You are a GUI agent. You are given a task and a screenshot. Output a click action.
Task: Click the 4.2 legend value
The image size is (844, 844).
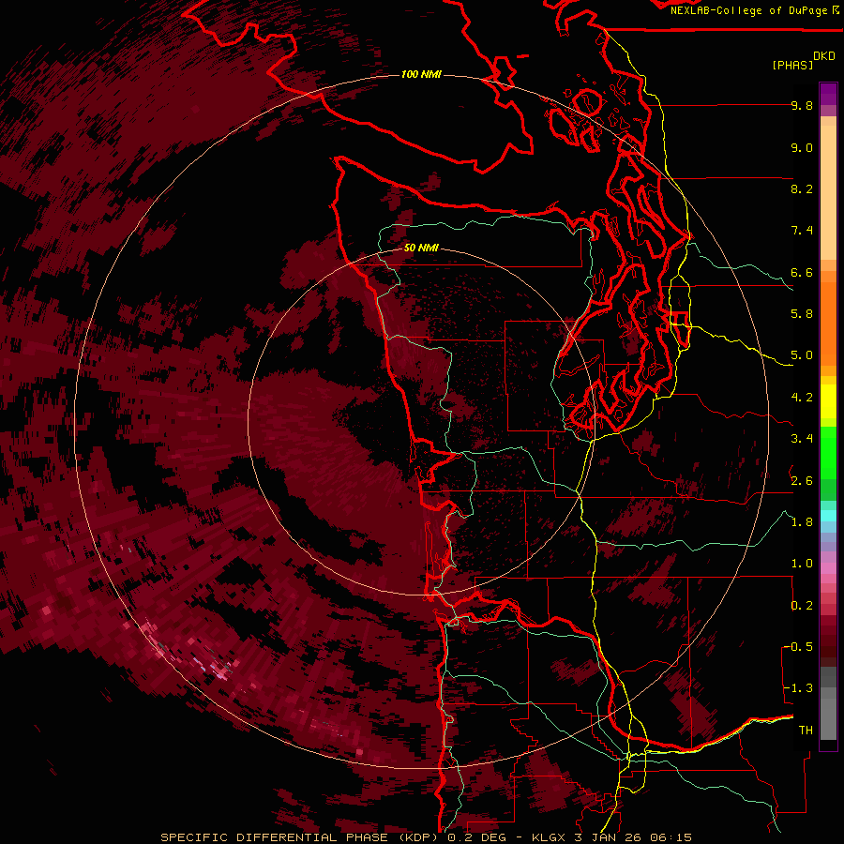coord(802,398)
